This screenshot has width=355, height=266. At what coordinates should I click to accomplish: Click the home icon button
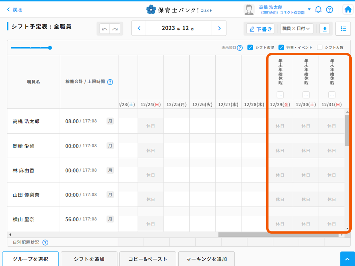tap(348, 10)
